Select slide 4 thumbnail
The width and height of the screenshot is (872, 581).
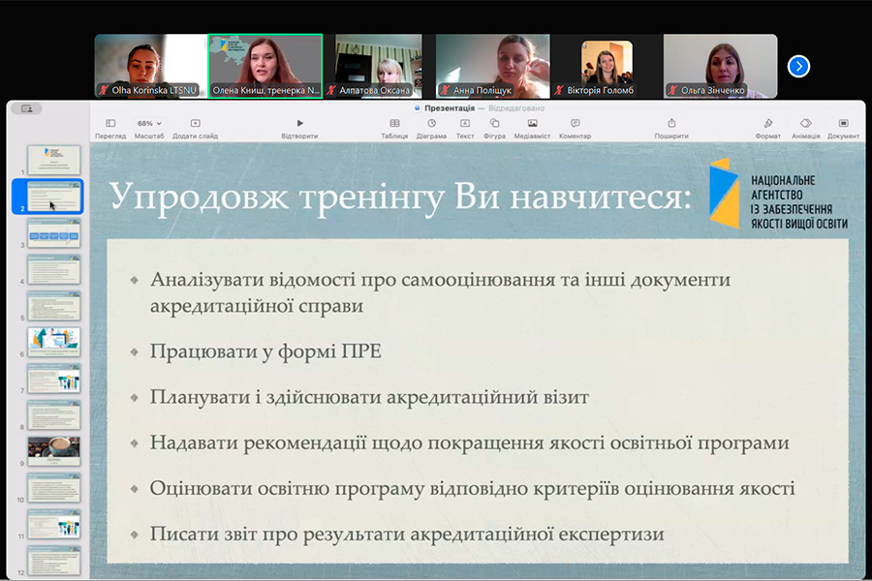coord(54,269)
